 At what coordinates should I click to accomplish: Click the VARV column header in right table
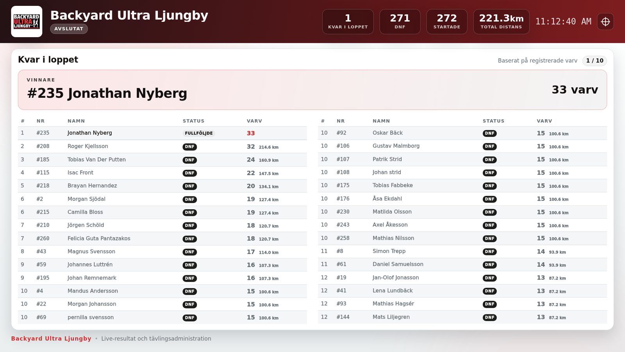(x=544, y=121)
